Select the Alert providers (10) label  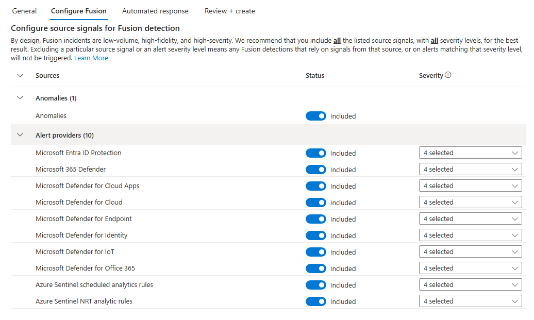coord(65,135)
